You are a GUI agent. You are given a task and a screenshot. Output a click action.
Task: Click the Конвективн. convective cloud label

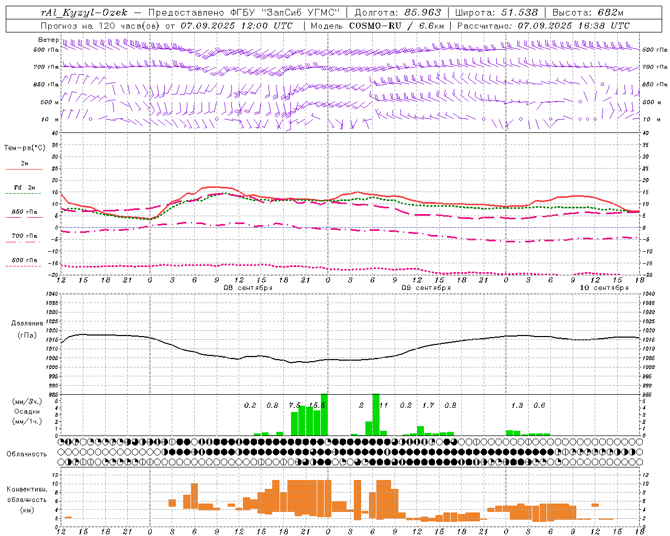click(x=27, y=489)
